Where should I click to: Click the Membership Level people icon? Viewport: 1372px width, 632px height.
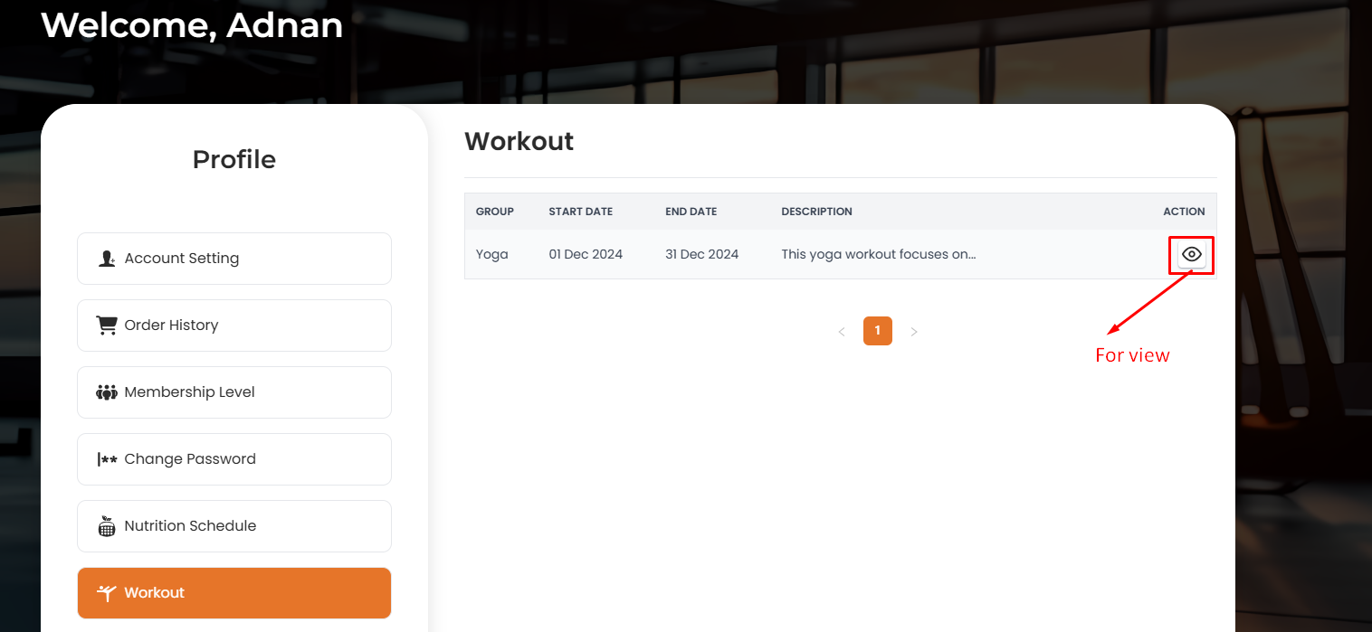click(107, 392)
